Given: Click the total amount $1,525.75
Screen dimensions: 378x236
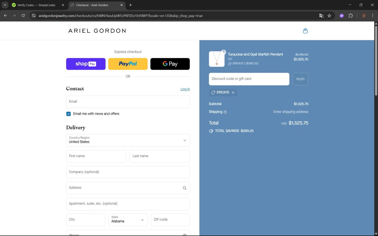Looking at the screenshot, I should tap(298, 123).
